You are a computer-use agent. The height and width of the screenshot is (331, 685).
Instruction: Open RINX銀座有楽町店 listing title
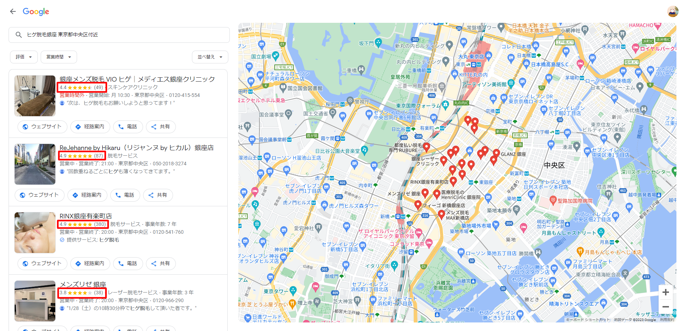pos(86,216)
